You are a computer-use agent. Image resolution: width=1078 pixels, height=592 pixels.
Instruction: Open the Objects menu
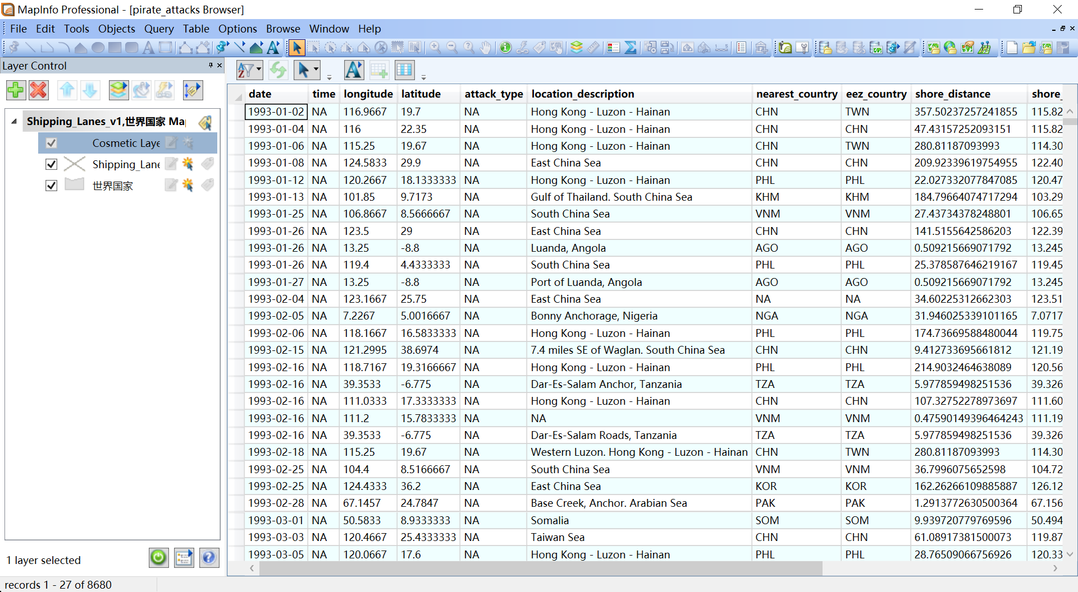[x=117, y=29]
